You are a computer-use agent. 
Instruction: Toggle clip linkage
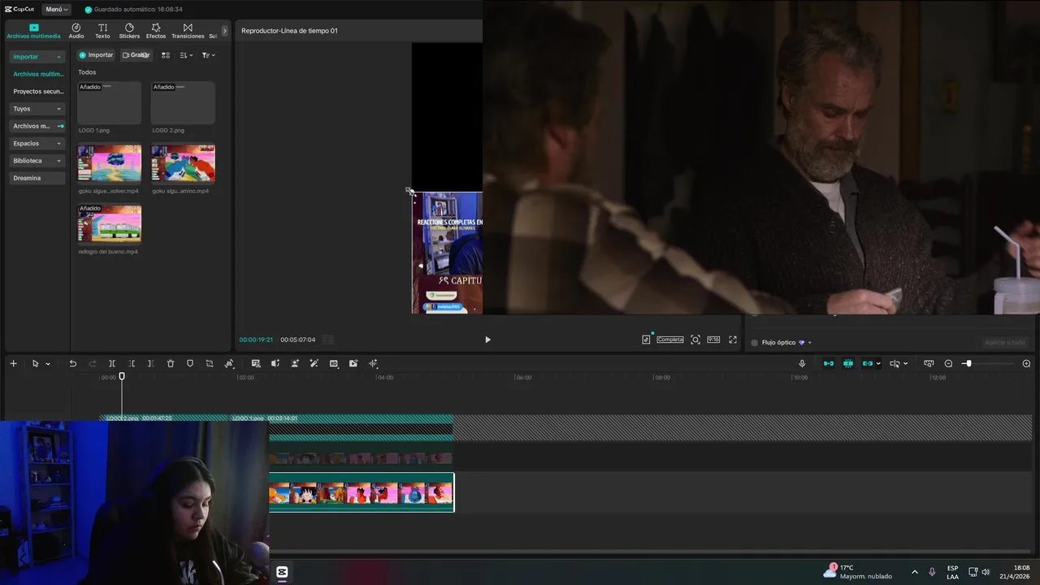[x=868, y=363]
